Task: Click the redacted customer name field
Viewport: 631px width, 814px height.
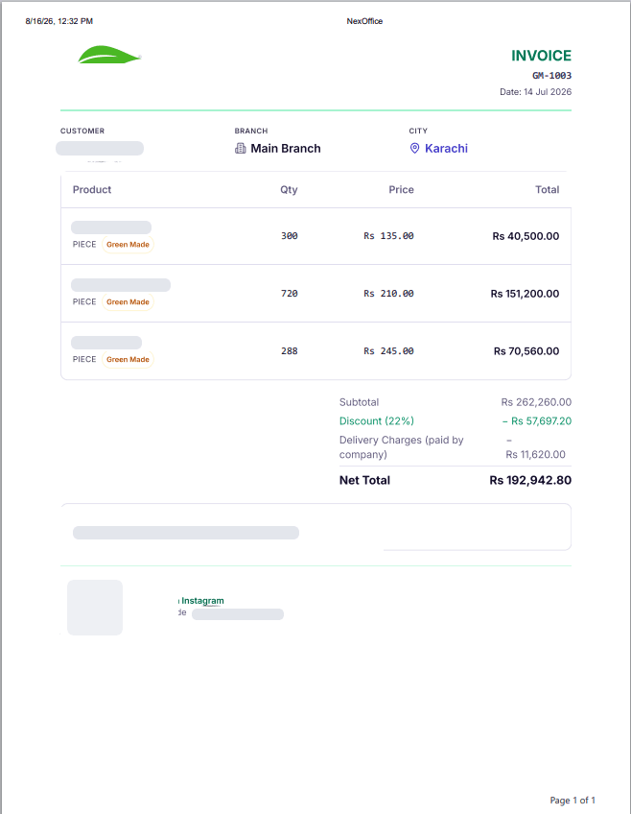Action: (x=100, y=149)
